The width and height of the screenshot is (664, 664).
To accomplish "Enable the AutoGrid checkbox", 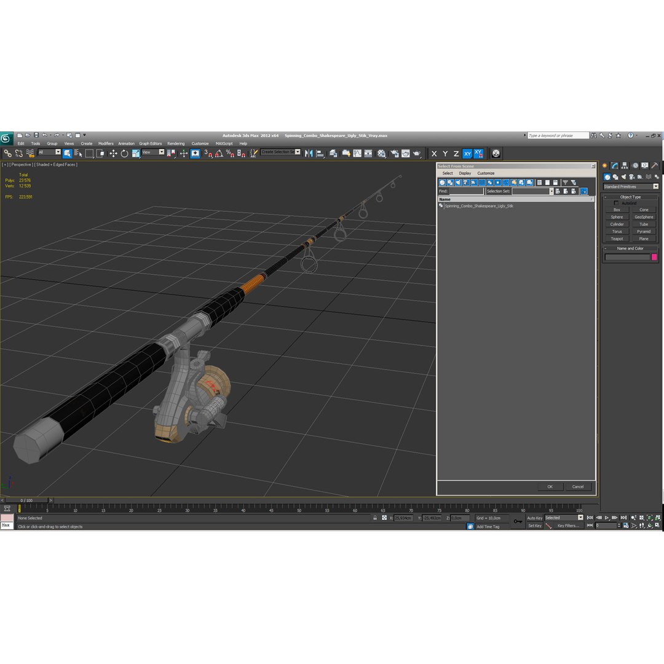I will [x=615, y=204].
